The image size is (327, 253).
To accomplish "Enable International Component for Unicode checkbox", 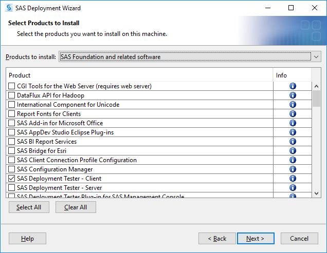I will pyautogui.click(x=11, y=104).
